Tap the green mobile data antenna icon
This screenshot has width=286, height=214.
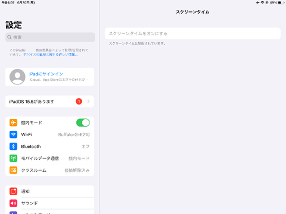point(13,158)
